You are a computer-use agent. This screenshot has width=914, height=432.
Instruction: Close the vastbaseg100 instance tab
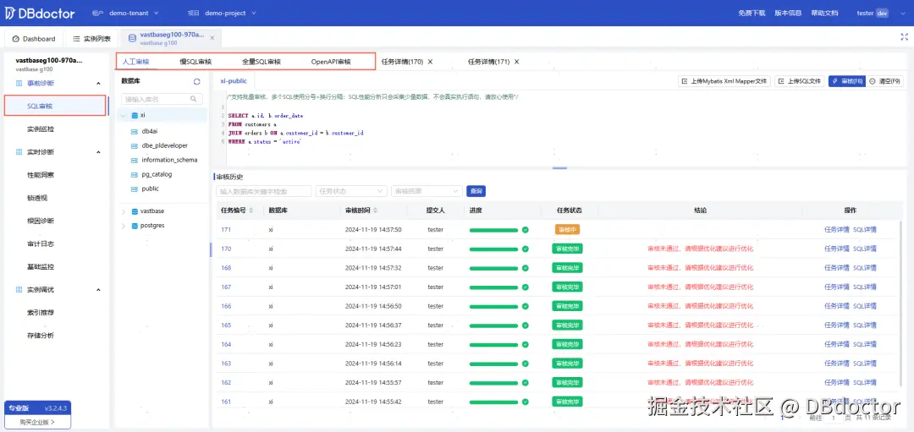[212, 38]
